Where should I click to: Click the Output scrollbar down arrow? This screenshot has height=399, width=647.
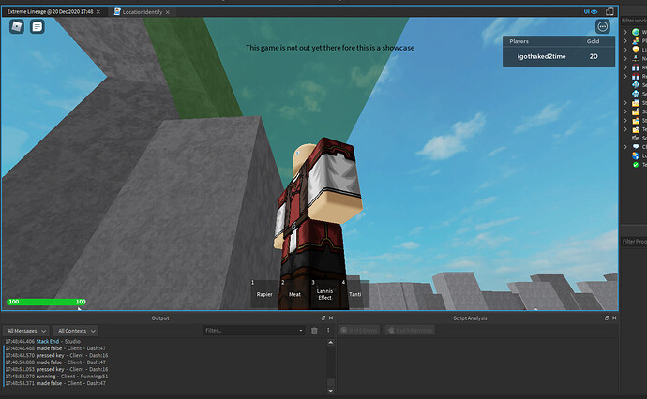[330, 391]
